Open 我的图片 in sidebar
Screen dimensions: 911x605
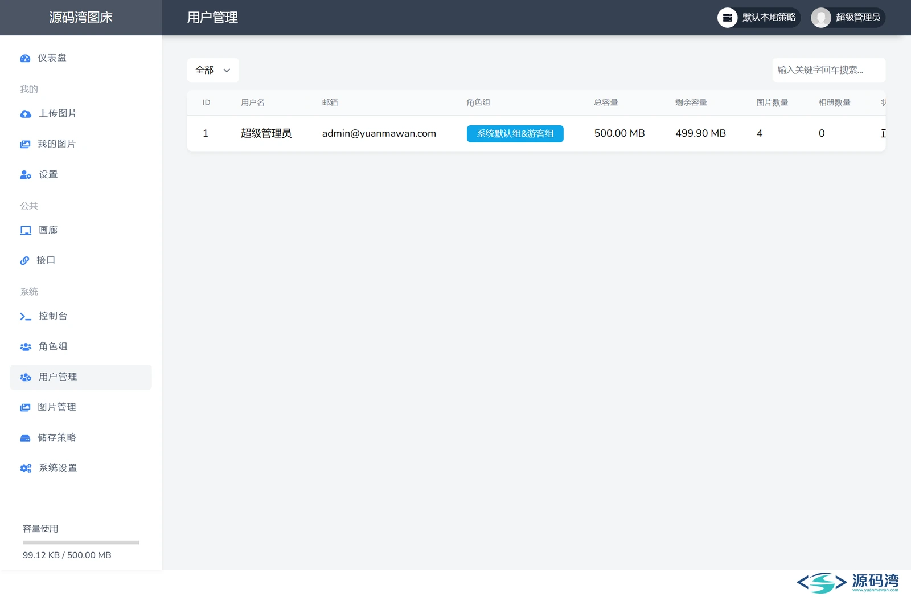pos(81,144)
